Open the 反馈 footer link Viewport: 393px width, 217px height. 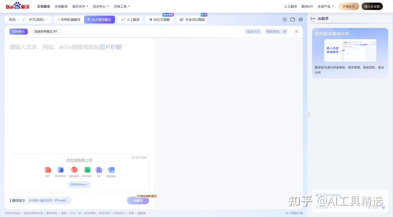131,213
